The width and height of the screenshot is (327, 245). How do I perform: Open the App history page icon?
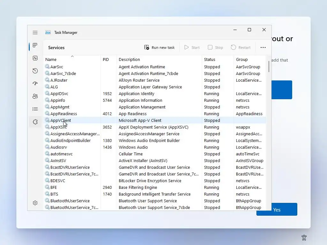pos(35,71)
